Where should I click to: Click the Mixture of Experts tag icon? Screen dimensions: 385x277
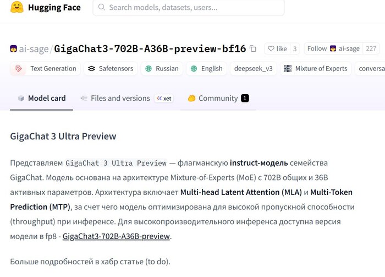[x=288, y=69]
